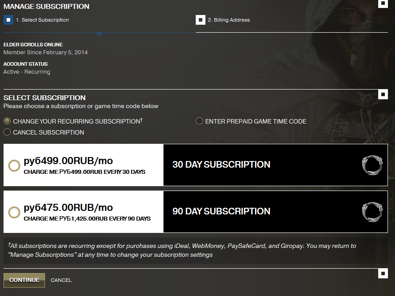The image size is (395, 296).
Task: Click the 30 Day Subscription banner
Action: tap(275, 165)
